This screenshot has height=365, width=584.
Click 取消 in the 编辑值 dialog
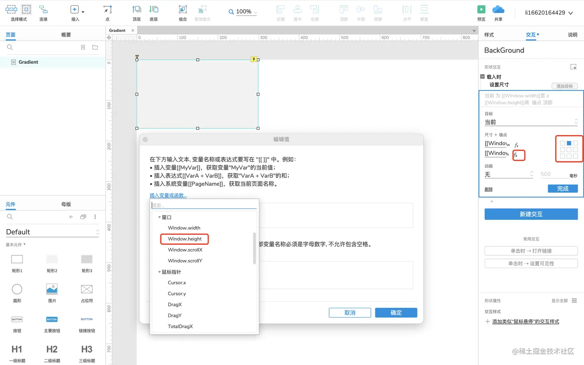coord(350,313)
